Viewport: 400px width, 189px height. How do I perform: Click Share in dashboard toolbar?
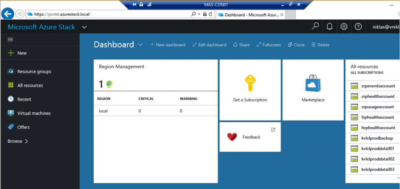[241, 45]
